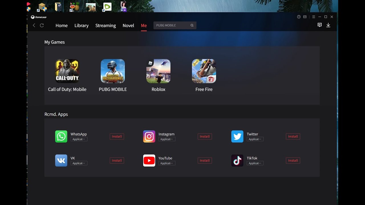The width and height of the screenshot is (365, 205).
Task: Open the downloads arrow icon
Action: 328,25
